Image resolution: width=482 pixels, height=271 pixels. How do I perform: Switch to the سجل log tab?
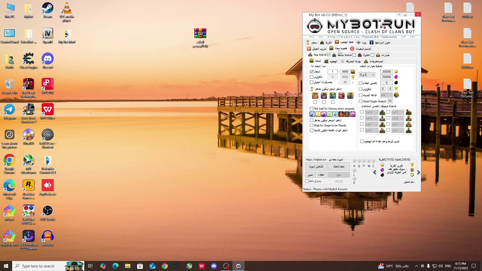312,43
